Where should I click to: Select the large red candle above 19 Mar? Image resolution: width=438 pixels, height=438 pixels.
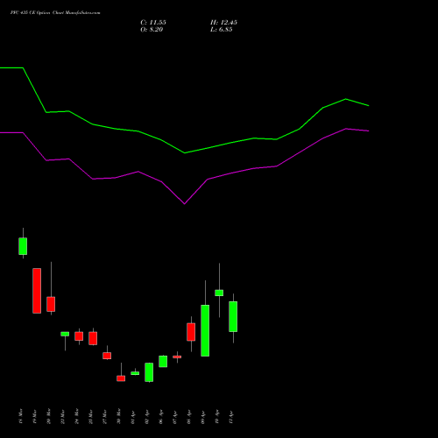37,291
